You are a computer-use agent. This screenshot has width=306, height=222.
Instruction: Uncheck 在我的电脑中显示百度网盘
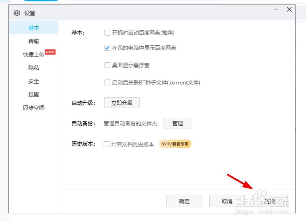tap(107, 48)
